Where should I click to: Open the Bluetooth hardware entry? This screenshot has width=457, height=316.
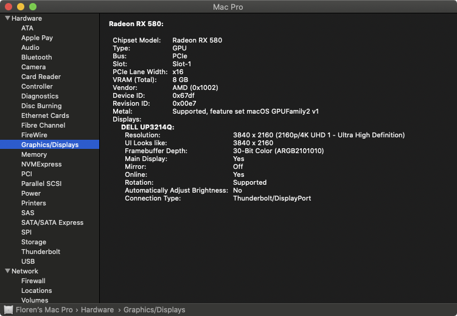point(37,57)
